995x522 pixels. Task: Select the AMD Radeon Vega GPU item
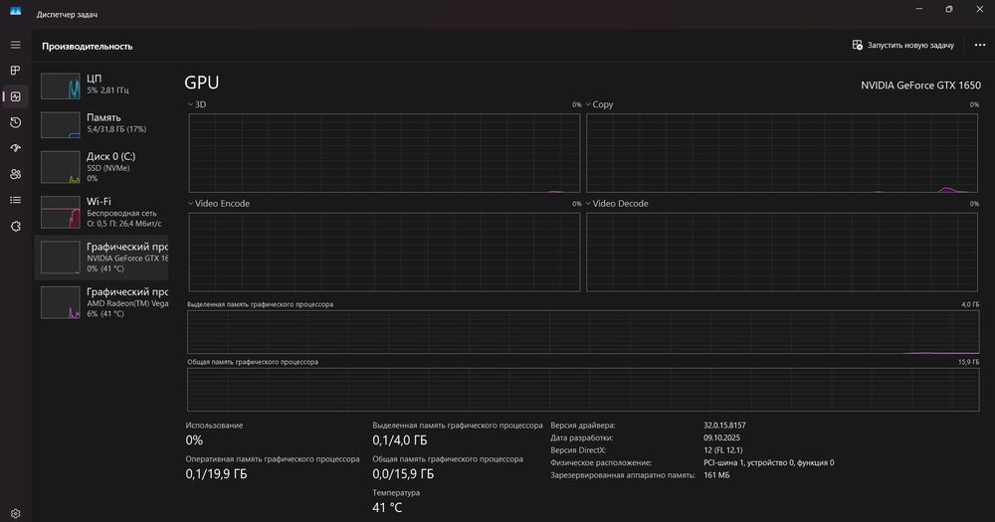click(101, 302)
